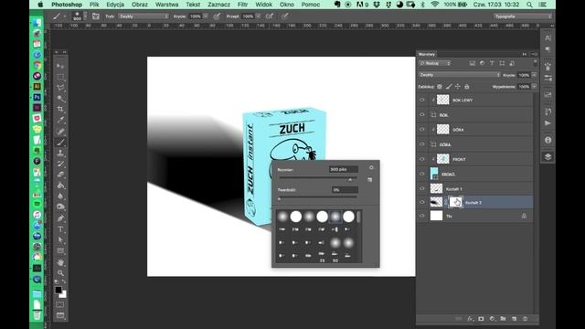585x329 pixels.
Task: Select the Magic Wand tool
Action: (60, 99)
